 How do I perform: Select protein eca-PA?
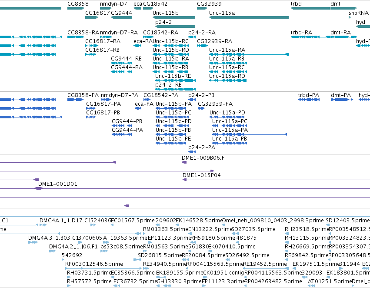click(x=138, y=108)
